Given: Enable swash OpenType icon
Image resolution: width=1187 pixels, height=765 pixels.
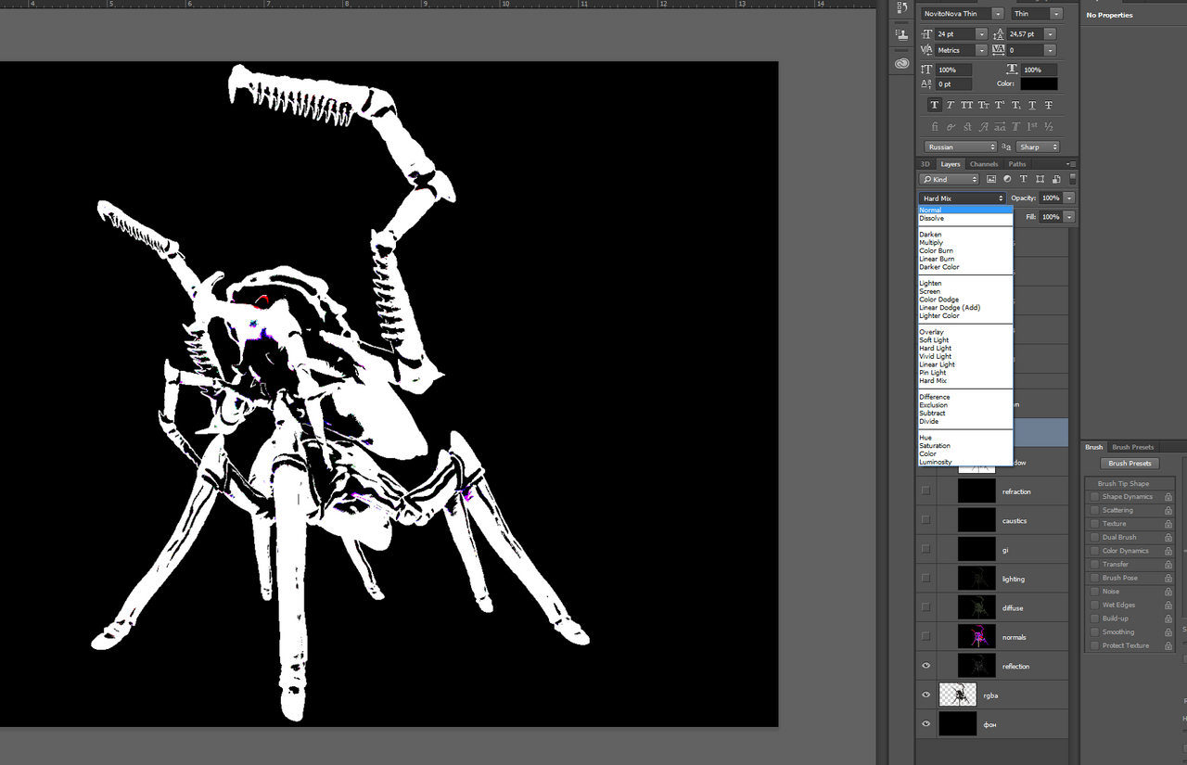Looking at the screenshot, I should [983, 127].
